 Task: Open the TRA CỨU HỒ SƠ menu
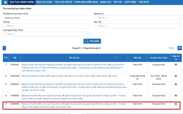pyautogui.click(x=63, y=2)
